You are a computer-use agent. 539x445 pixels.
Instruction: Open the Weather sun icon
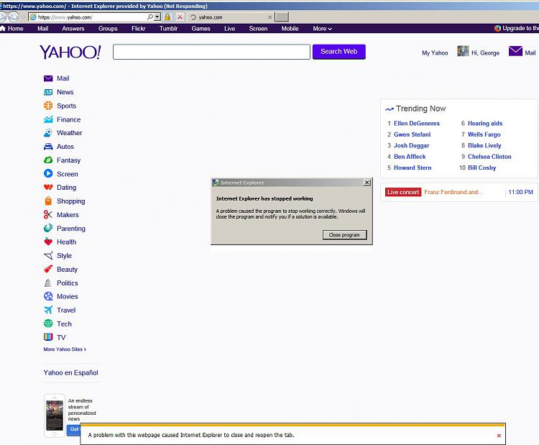(x=48, y=133)
